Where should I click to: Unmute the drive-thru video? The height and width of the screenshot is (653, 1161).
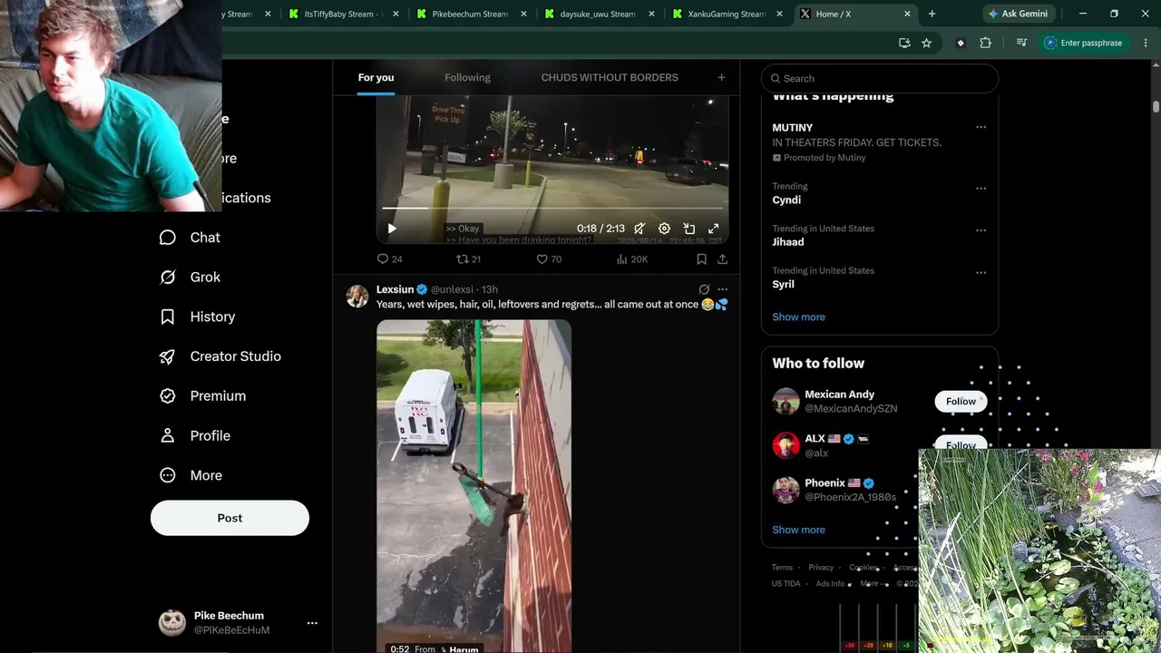click(639, 229)
